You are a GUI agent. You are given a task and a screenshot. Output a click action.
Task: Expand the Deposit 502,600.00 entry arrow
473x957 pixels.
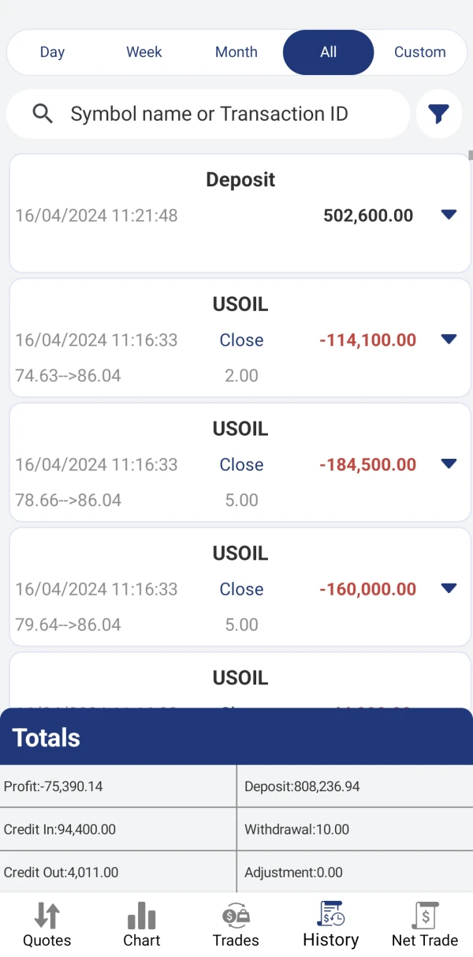coord(449,215)
